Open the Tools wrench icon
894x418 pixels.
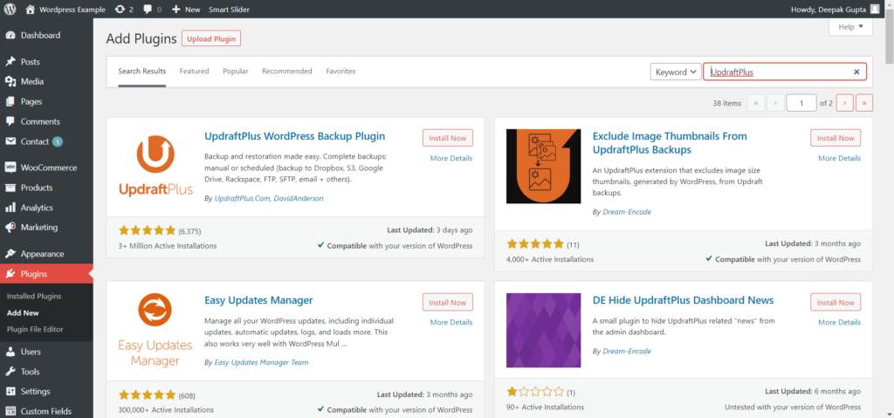click(10, 372)
